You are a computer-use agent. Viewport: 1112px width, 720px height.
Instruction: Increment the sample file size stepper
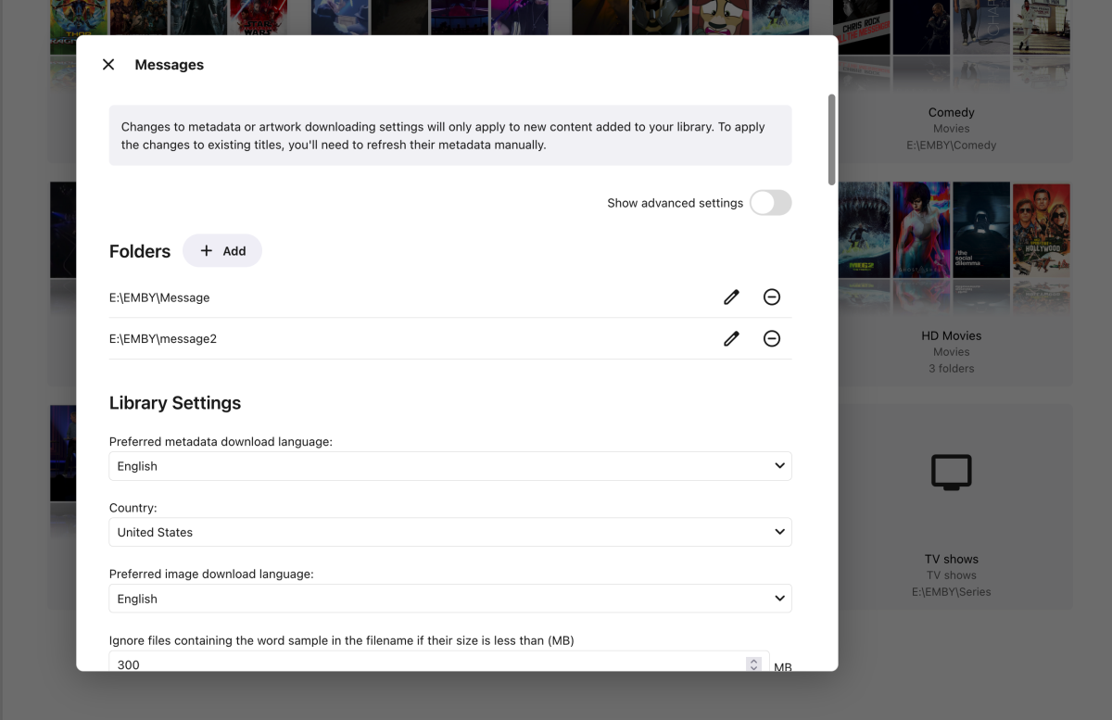(x=753, y=660)
